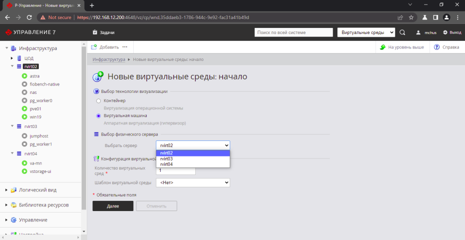The width and height of the screenshot is (465, 240).
Task: Click the Tasks clipboard icon
Action: 95,33
